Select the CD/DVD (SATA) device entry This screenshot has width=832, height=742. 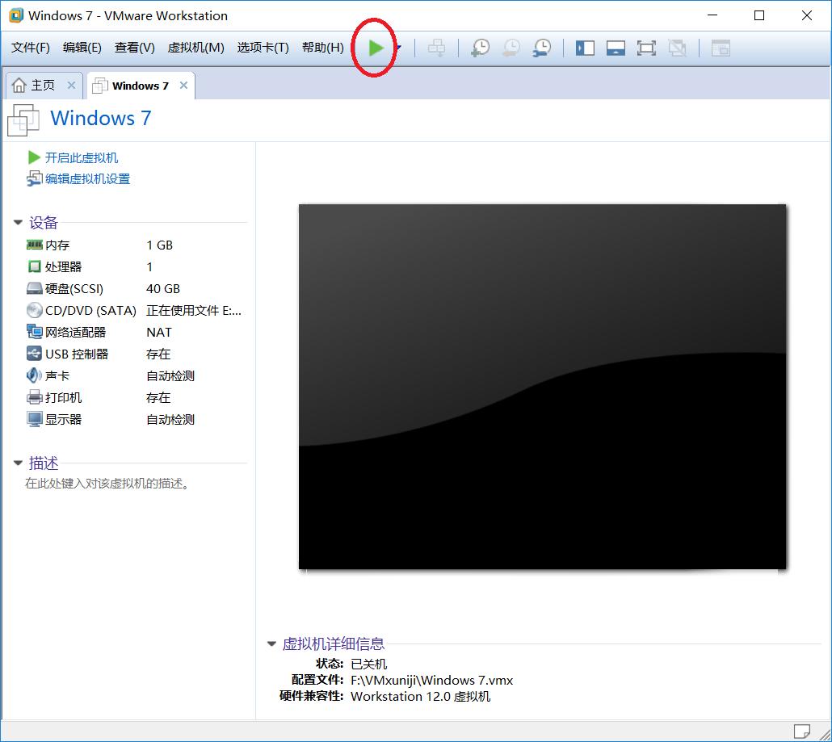[90, 310]
